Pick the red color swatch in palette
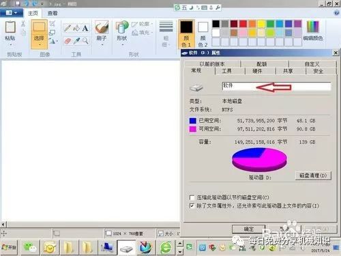341x256 pixels. [x=243, y=24]
